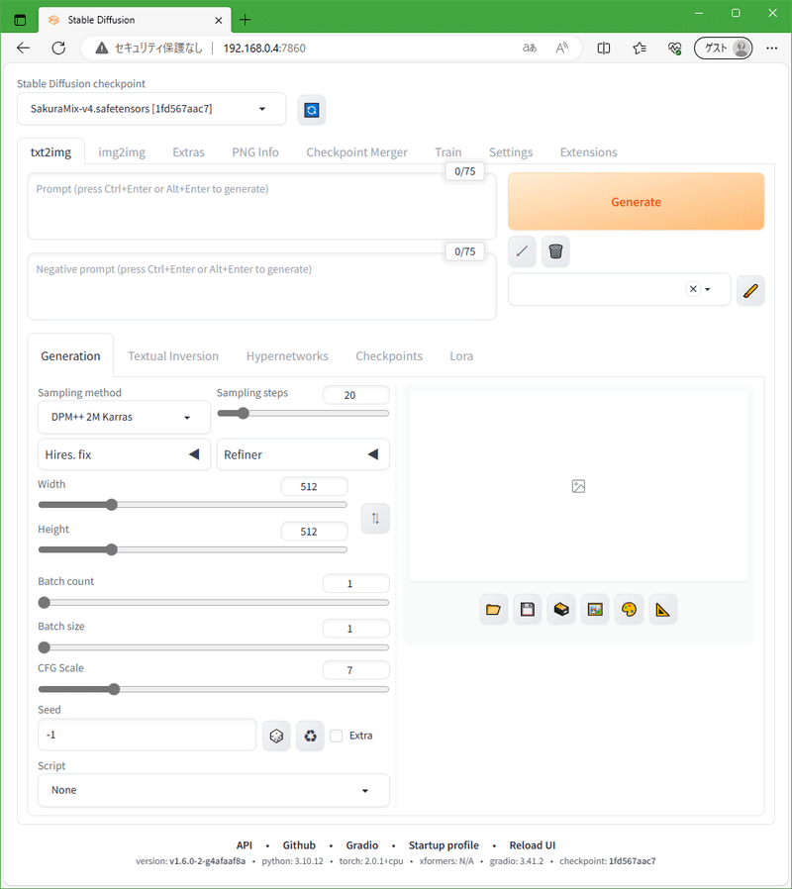The height and width of the screenshot is (889, 792).
Task: Open the Extras tab
Action: (x=188, y=152)
